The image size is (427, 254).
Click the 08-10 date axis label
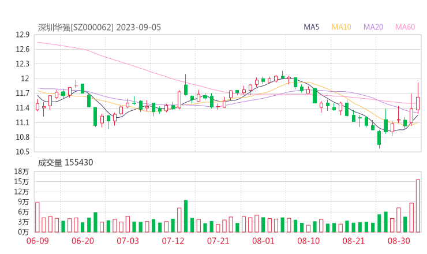point(309,241)
